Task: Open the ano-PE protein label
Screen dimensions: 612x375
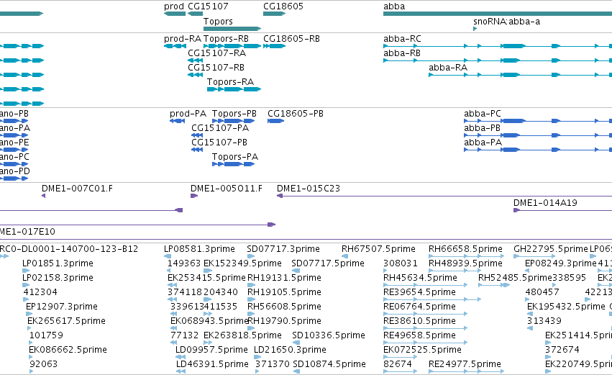Action: [14, 143]
